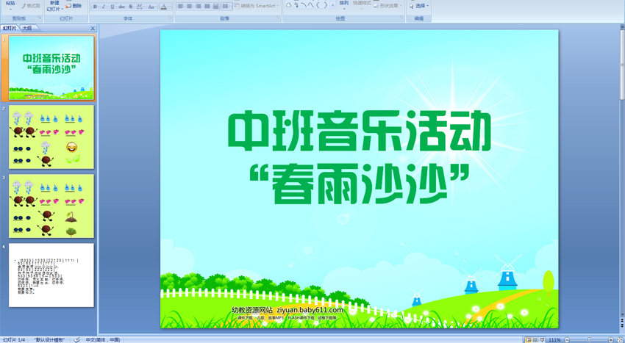Open Paragraph (段落) dialog launcher
The height and width of the screenshot is (343, 625).
(x=278, y=18)
